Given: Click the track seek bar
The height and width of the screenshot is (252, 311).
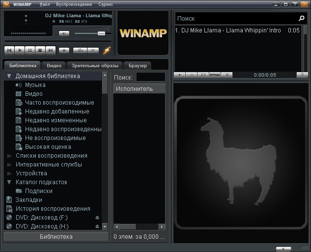Looking at the screenshot, I should coord(58,41).
